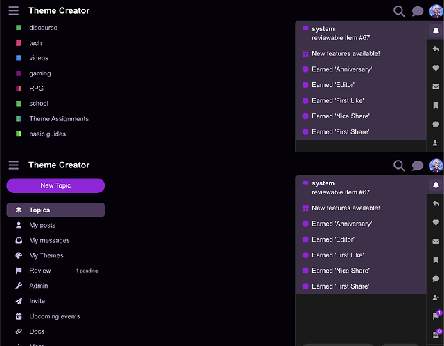This screenshot has width=444, height=346.
Task: Select bell notifications tab in lower panel
Action: 436,185
